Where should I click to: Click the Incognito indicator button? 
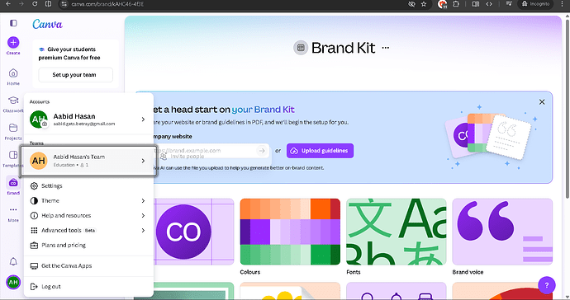tap(535, 4)
